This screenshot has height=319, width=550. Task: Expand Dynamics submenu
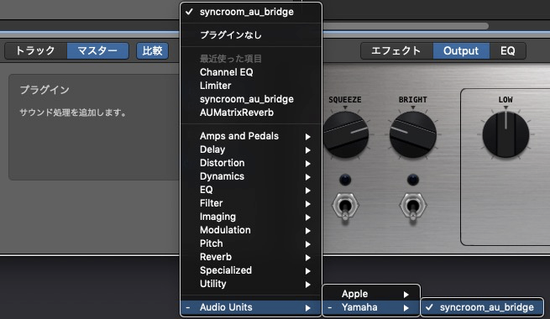(x=251, y=176)
